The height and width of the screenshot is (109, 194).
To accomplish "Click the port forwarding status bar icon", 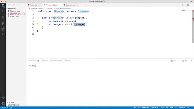I will [x=11, y=108].
